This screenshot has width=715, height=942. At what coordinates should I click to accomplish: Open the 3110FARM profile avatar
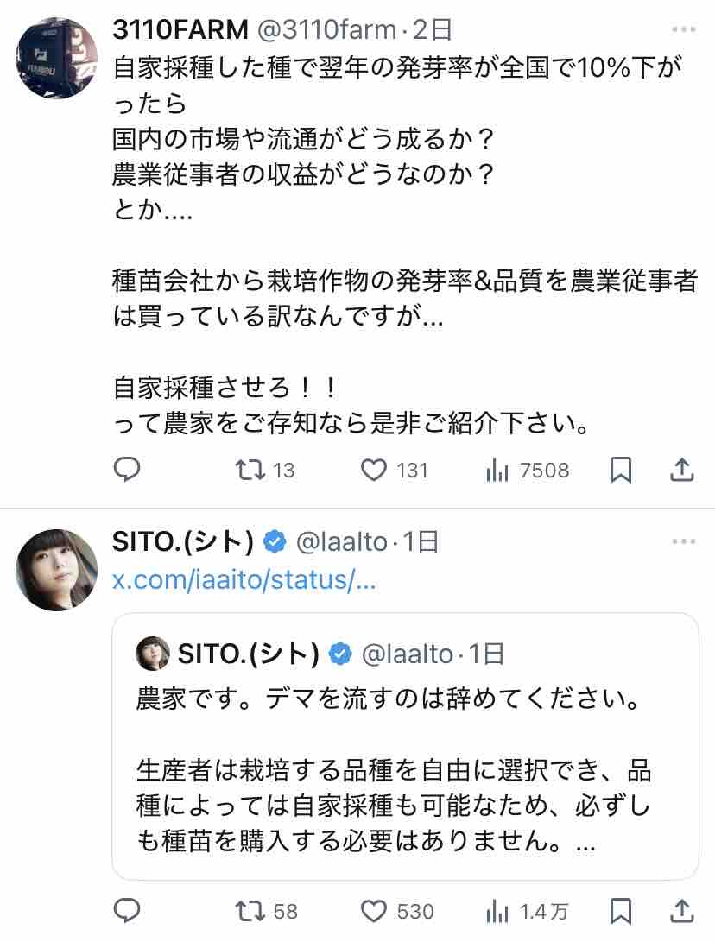(56, 58)
